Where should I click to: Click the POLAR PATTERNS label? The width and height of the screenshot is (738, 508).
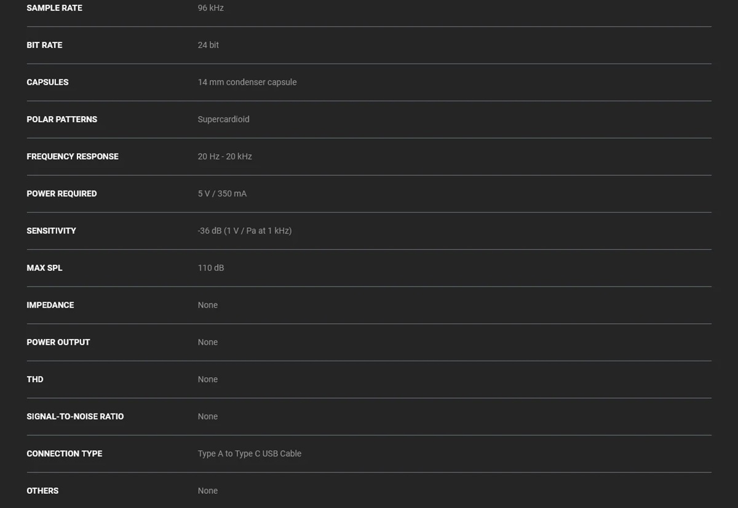pos(61,119)
